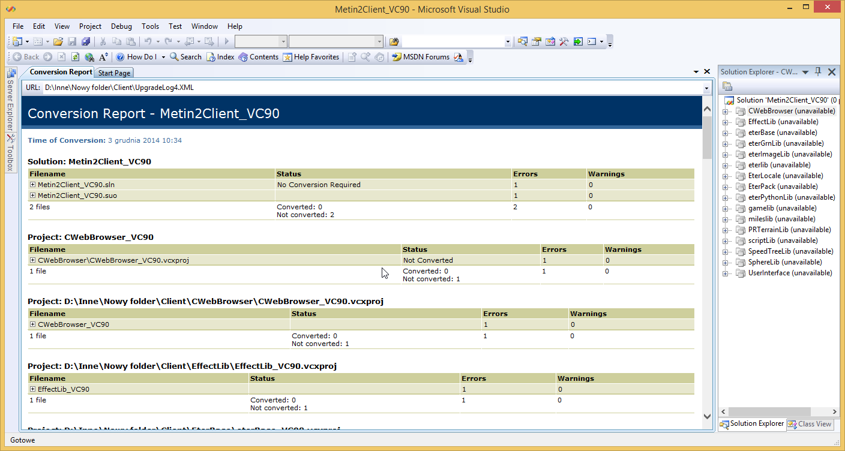Open the Search help button
The image size is (845, 451).
(185, 57)
